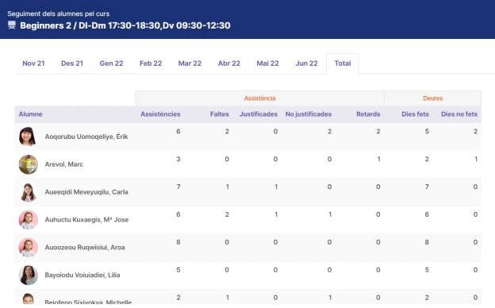
Task: Click Érik's Retards value 2
Action: click(x=378, y=132)
